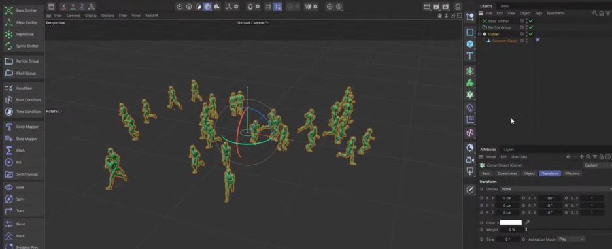This screenshot has width=612, height=249.
Task: Disable the Basic Emitter checkmark
Action: point(531,21)
